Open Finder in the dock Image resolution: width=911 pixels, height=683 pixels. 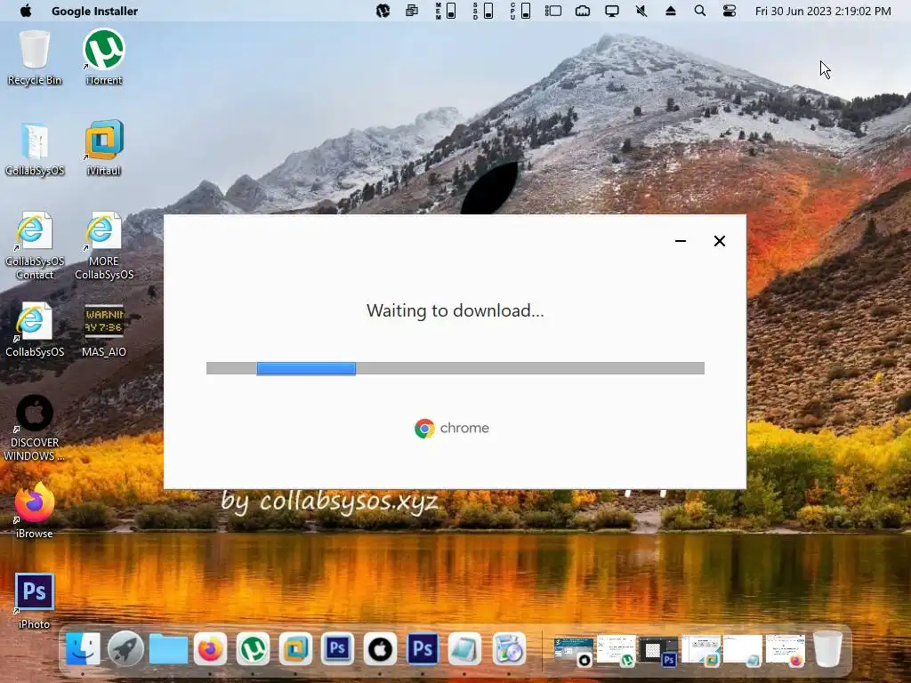point(83,648)
